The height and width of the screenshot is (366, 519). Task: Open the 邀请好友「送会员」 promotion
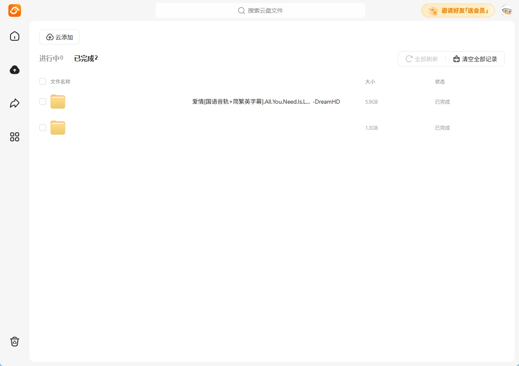(458, 10)
